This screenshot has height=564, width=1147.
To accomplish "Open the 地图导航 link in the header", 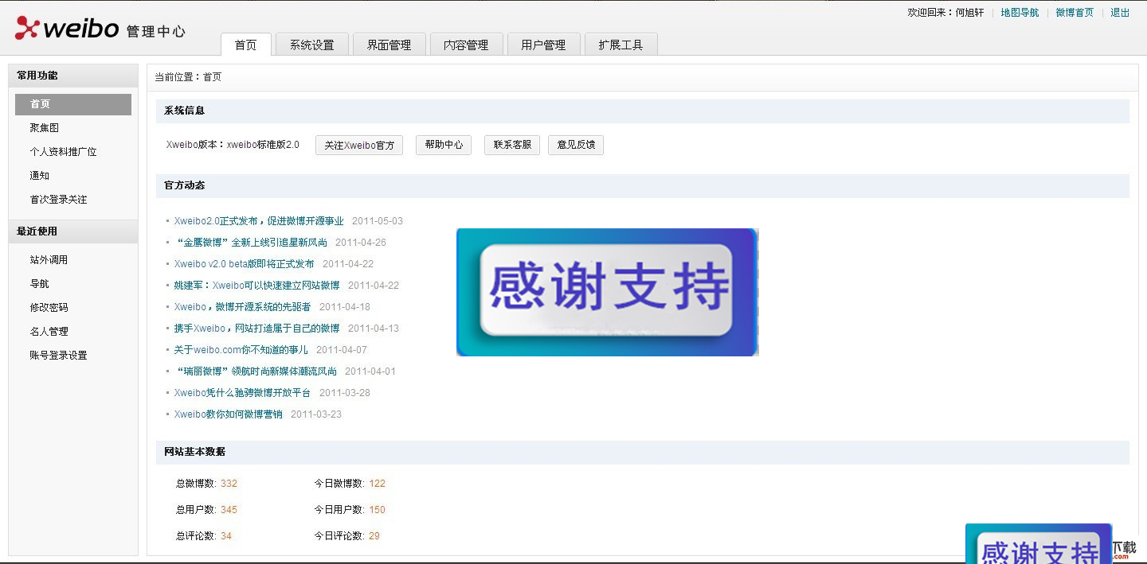I will click(1020, 13).
